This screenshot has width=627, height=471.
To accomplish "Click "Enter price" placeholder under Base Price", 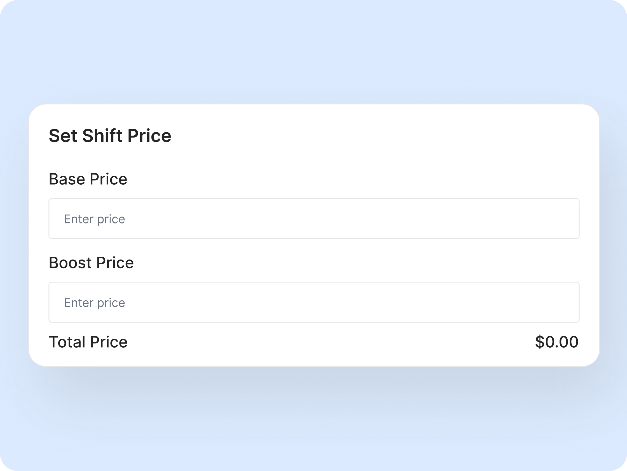I will pos(94,219).
